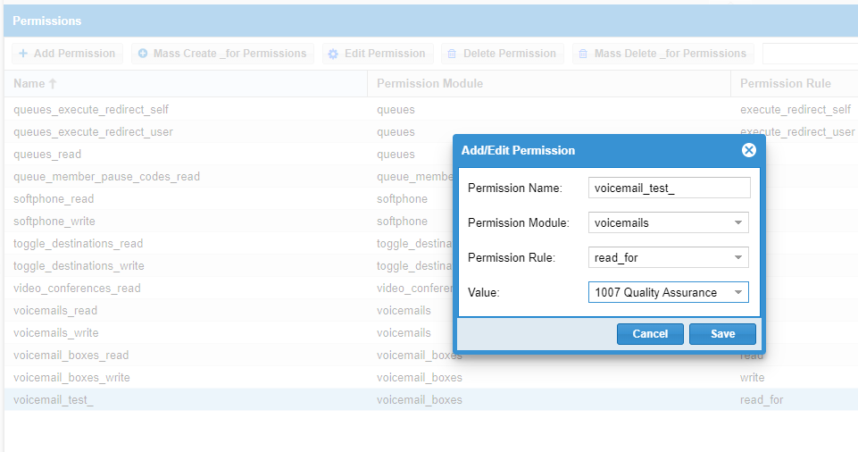The image size is (858, 452).
Task: Open the Permission Rule dropdown
Action: click(x=738, y=257)
